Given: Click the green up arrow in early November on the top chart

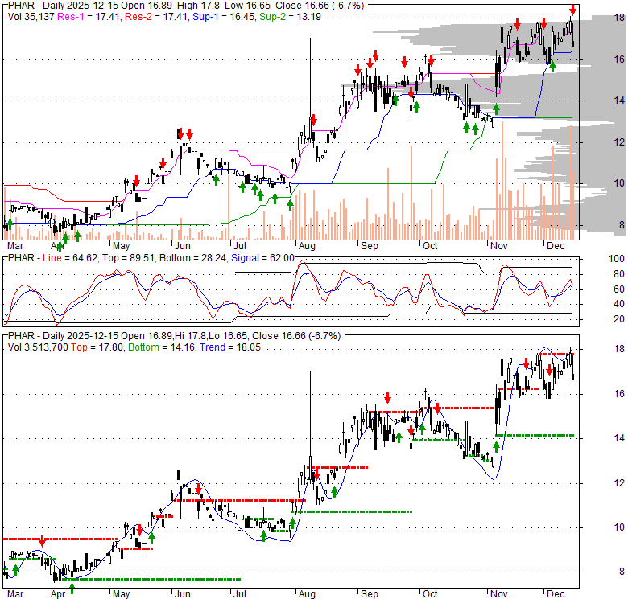Looking at the screenshot, I should tap(496, 108).
